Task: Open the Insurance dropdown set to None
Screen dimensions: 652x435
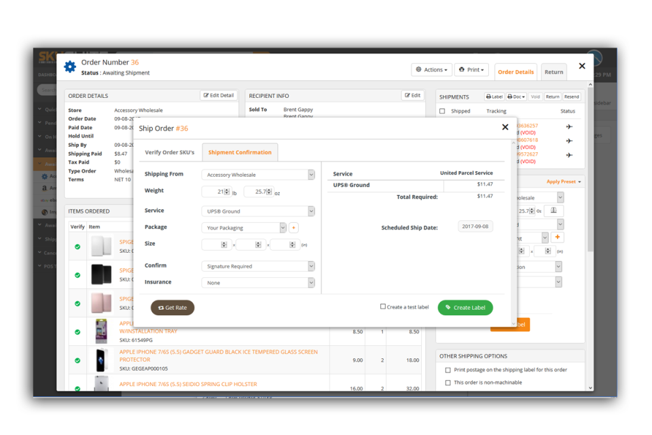Action: coord(258,281)
